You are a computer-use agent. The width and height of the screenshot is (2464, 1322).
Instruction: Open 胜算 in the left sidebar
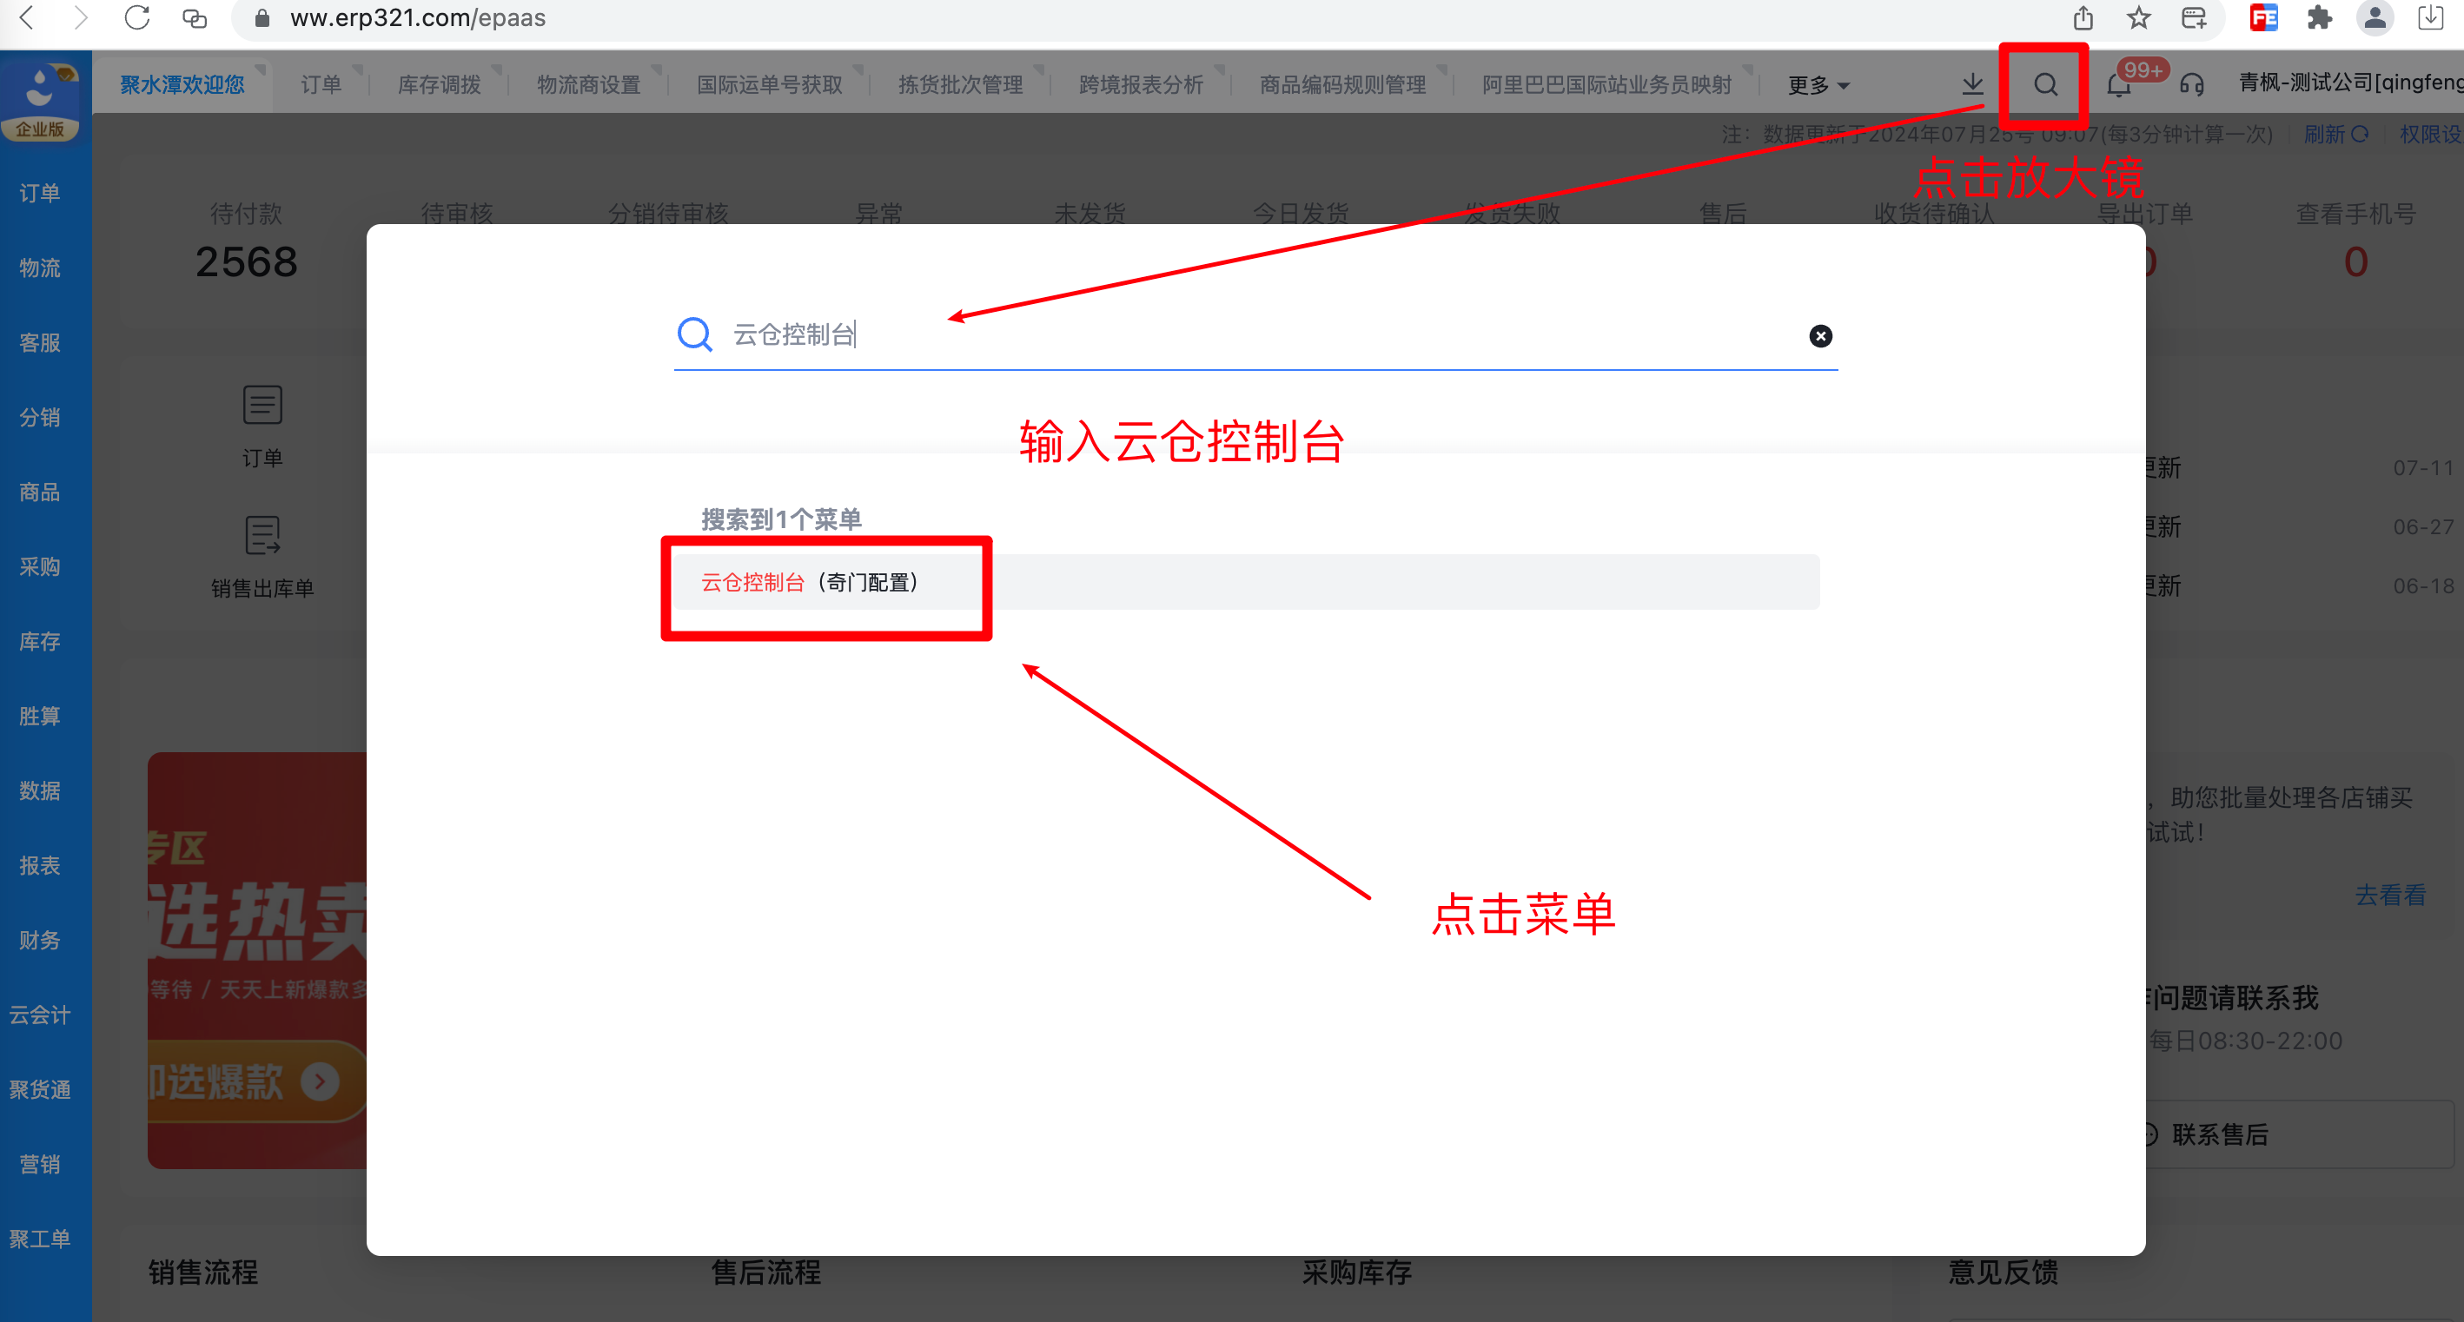[40, 716]
